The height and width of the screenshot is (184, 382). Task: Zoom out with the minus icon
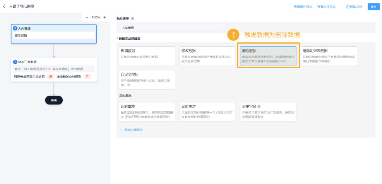pos(87,17)
